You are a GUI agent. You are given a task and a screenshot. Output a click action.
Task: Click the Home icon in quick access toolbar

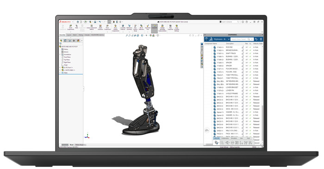tap(78, 22)
